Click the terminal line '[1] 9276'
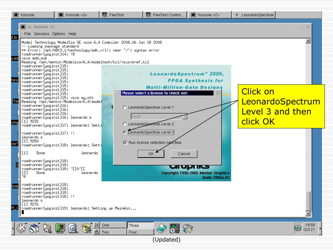 click(30, 204)
